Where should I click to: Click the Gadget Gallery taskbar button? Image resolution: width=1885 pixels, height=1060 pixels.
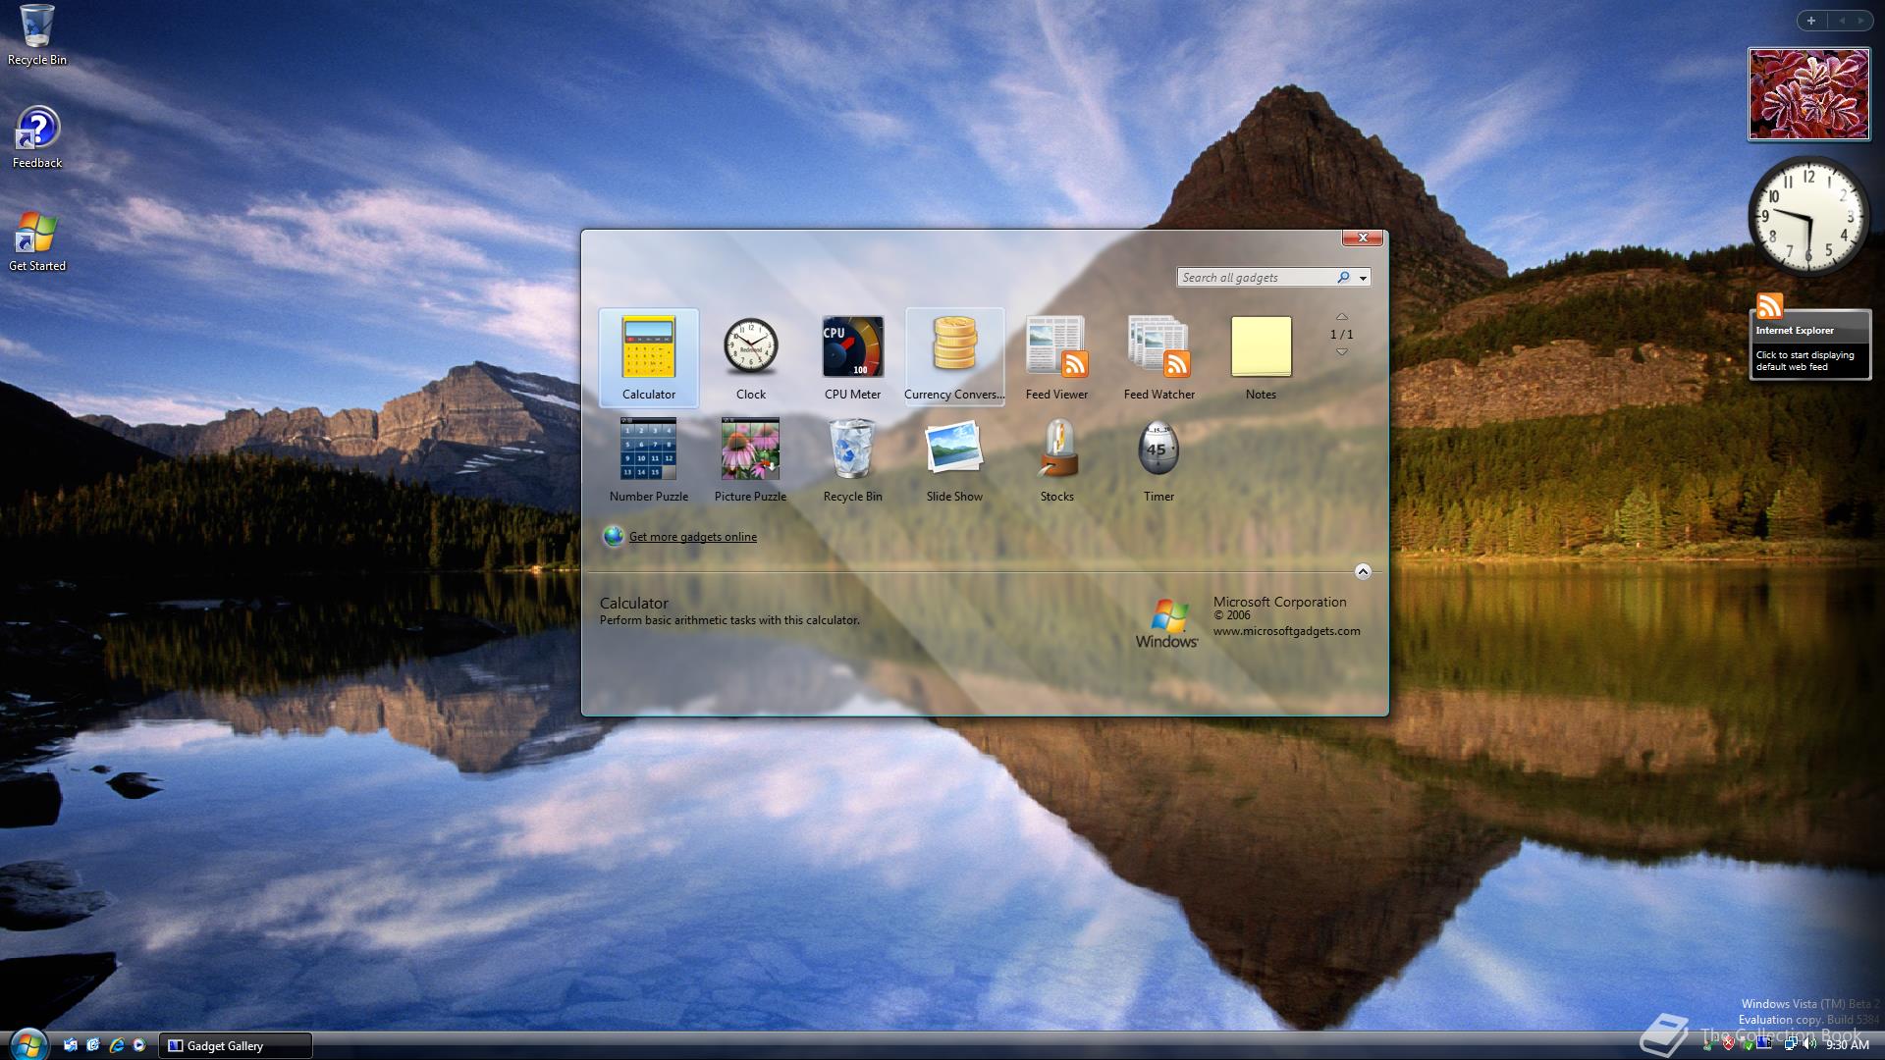click(x=238, y=1046)
